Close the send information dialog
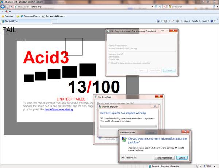 [185, 132]
